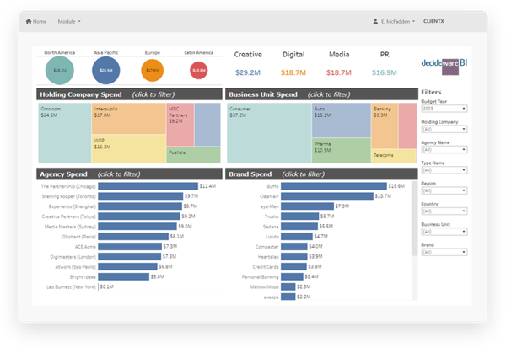Image resolution: width=506 pixels, height=348 pixels.
Task: Click the Mellow Mood brand bar
Action: click(x=288, y=286)
